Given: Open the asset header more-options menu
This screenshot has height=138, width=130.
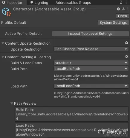Looking at the screenshot, I should (128, 9).
